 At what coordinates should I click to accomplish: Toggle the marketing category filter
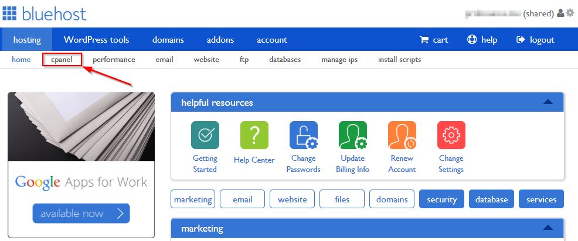(193, 199)
